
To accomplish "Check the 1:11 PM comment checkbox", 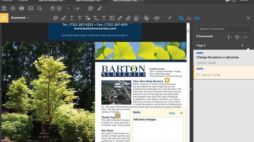I will point(198,75).
